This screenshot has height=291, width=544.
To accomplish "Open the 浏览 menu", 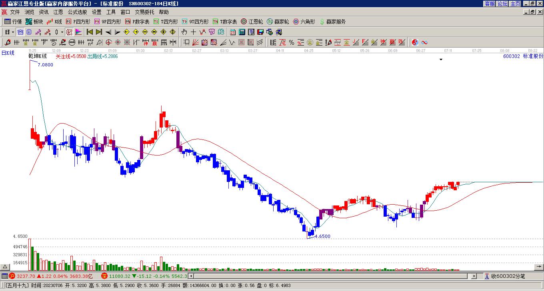I will click(29, 12).
